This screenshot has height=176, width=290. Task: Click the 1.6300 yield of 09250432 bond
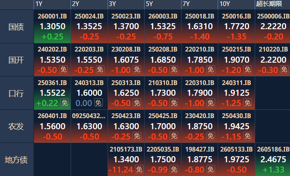pos(89,126)
